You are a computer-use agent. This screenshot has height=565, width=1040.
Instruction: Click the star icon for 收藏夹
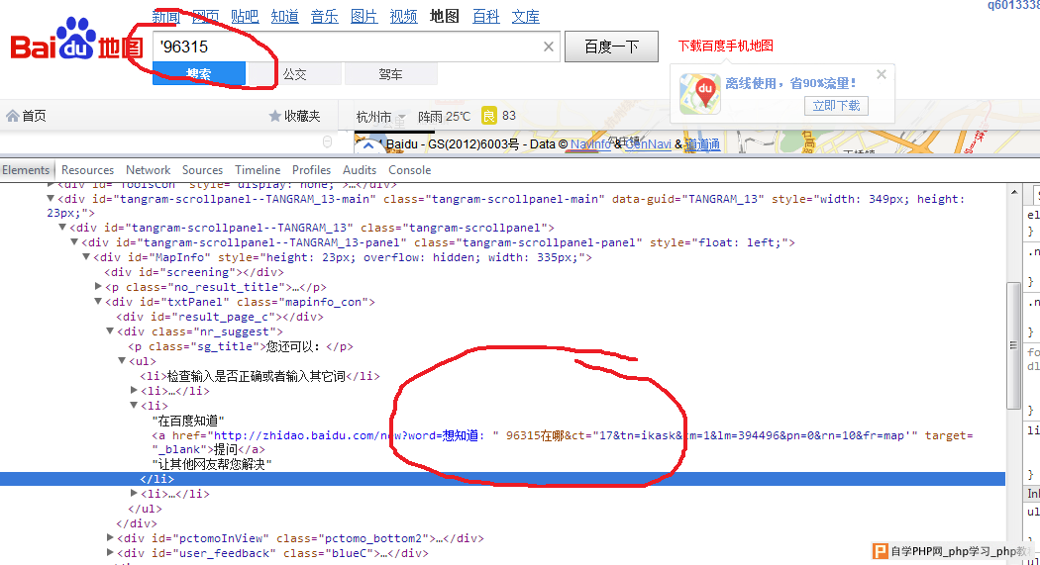(x=274, y=116)
